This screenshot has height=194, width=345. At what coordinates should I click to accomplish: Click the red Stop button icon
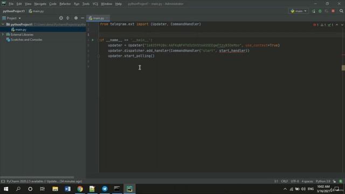point(333,11)
